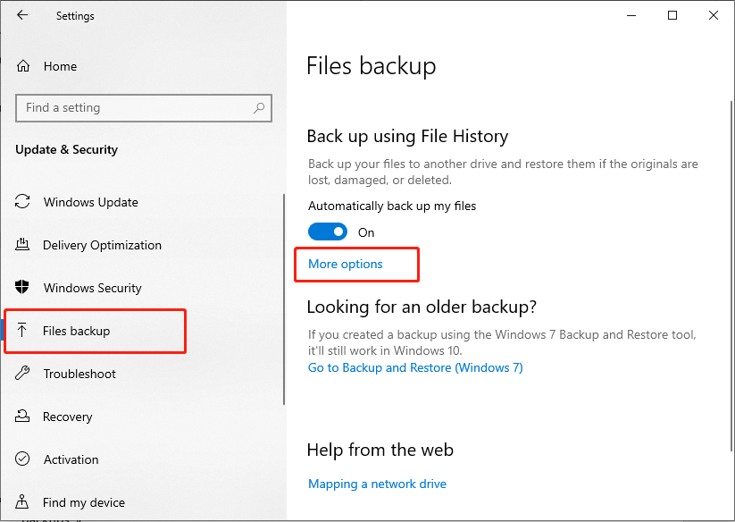Click the Troubleshoot wrench icon
The image size is (735, 522).
(x=24, y=374)
